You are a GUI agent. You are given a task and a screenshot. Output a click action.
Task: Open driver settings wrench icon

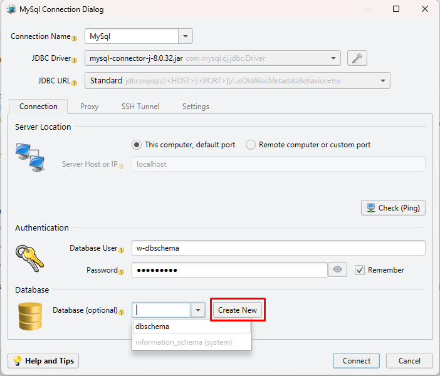(x=357, y=58)
